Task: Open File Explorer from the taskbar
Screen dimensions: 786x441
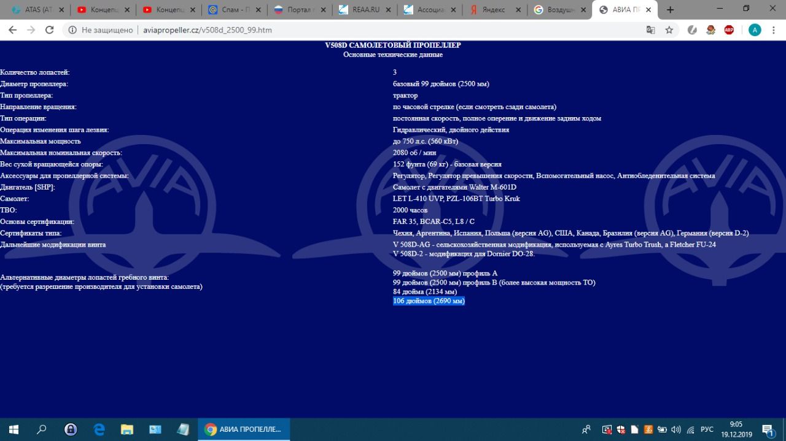Action: click(126, 429)
